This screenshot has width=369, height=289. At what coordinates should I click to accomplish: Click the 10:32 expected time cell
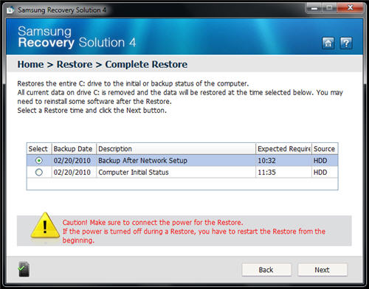point(266,161)
